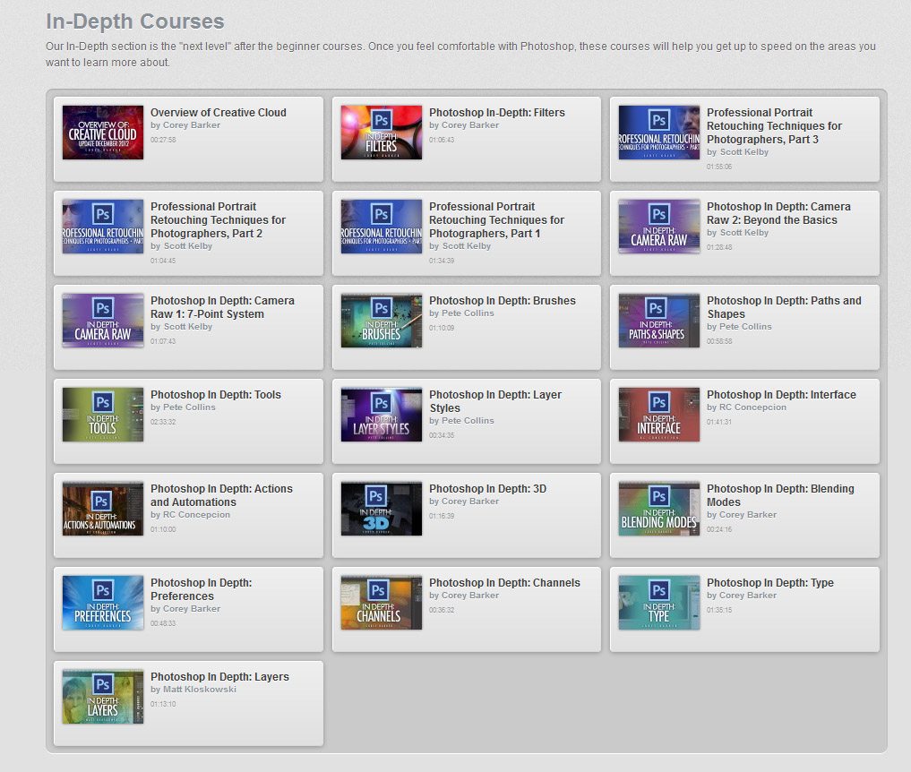Click the In Depth: Tools thumbnail
The image size is (911, 772).
coord(103,415)
